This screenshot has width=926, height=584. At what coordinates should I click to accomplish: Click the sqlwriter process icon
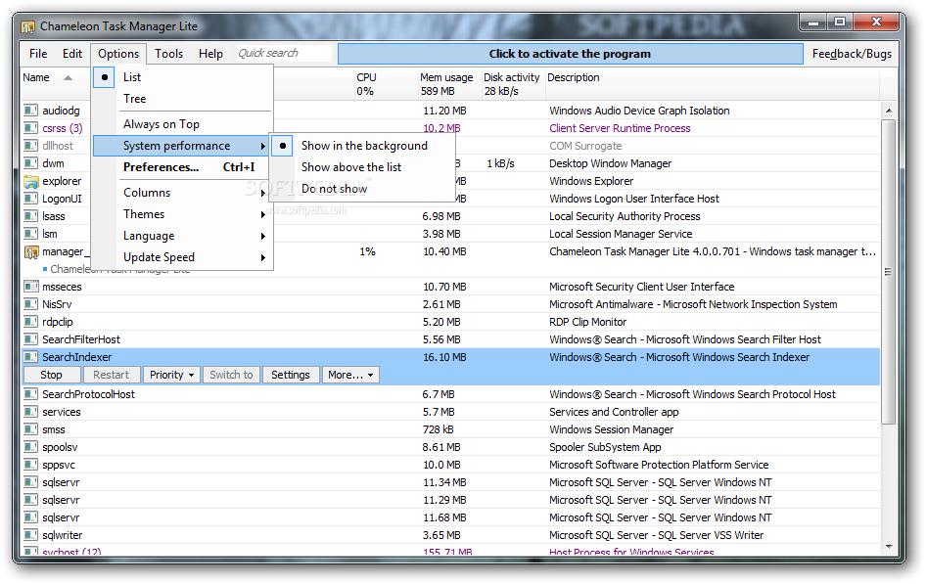coord(30,536)
